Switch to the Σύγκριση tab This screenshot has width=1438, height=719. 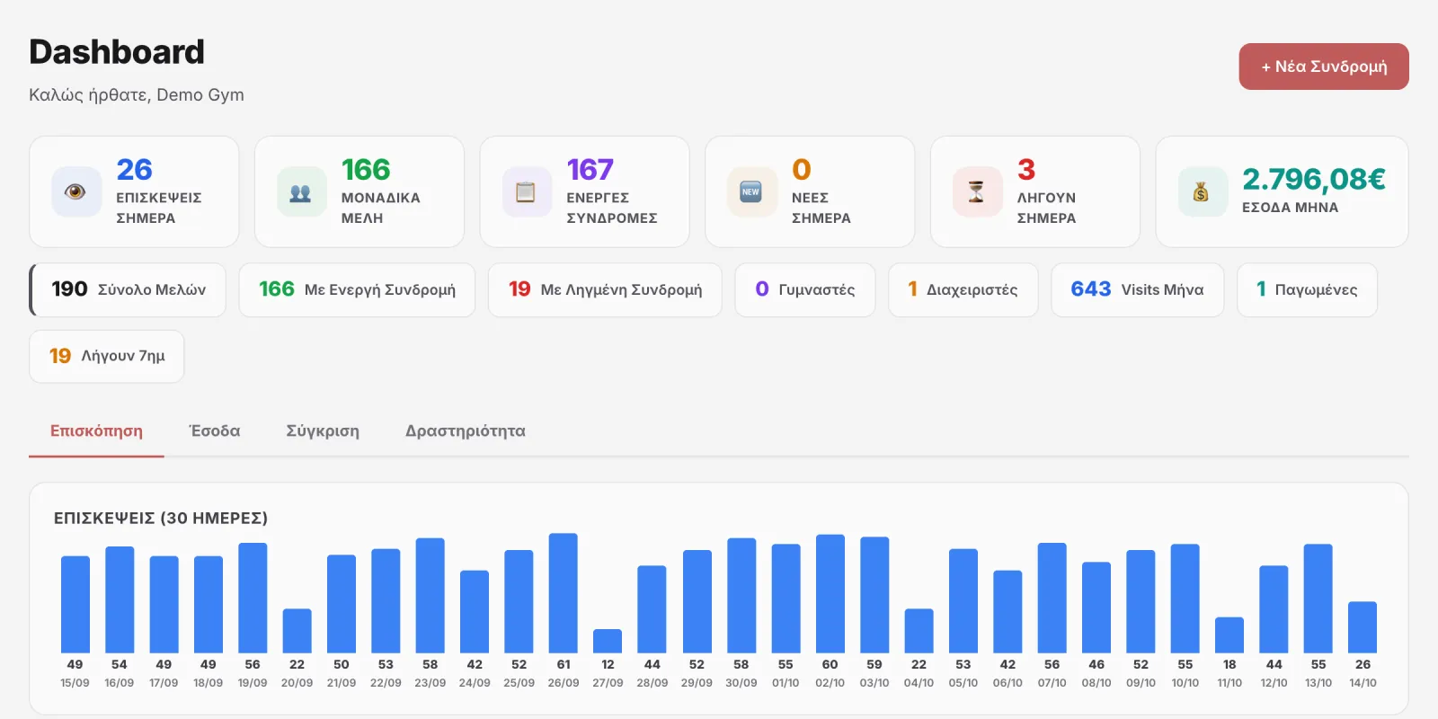point(323,431)
